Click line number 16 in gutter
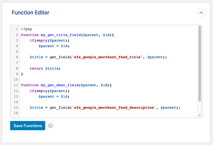 (16, 113)
